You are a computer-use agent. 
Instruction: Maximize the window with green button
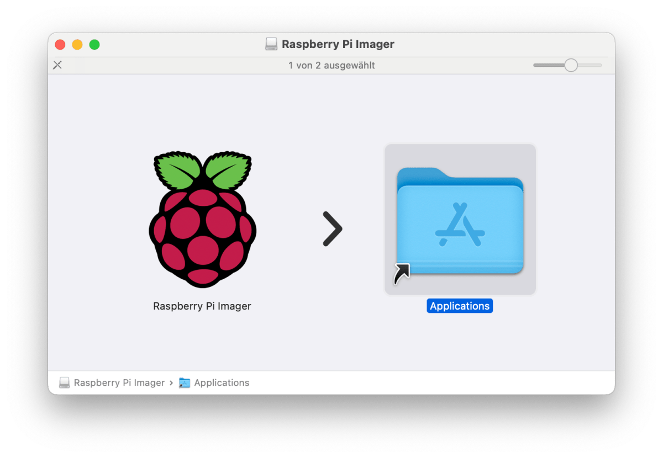94,45
